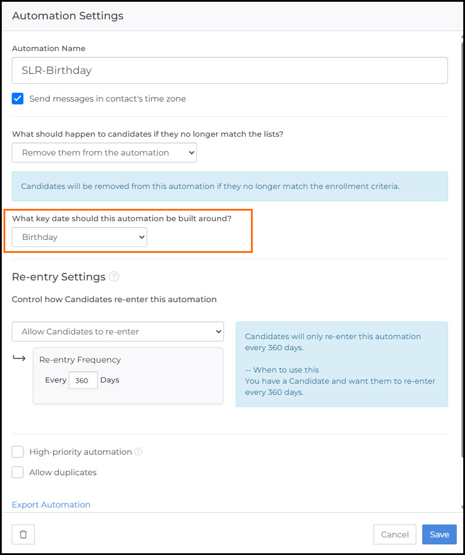Click the Export Automation link
The width and height of the screenshot is (465, 555).
pyautogui.click(x=51, y=505)
